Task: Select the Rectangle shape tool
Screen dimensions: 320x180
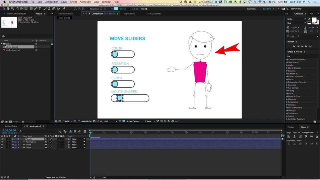Action: [31, 8]
